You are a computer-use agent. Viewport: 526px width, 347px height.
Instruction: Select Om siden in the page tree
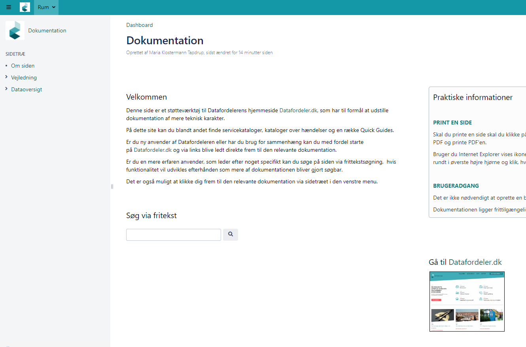(23, 66)
